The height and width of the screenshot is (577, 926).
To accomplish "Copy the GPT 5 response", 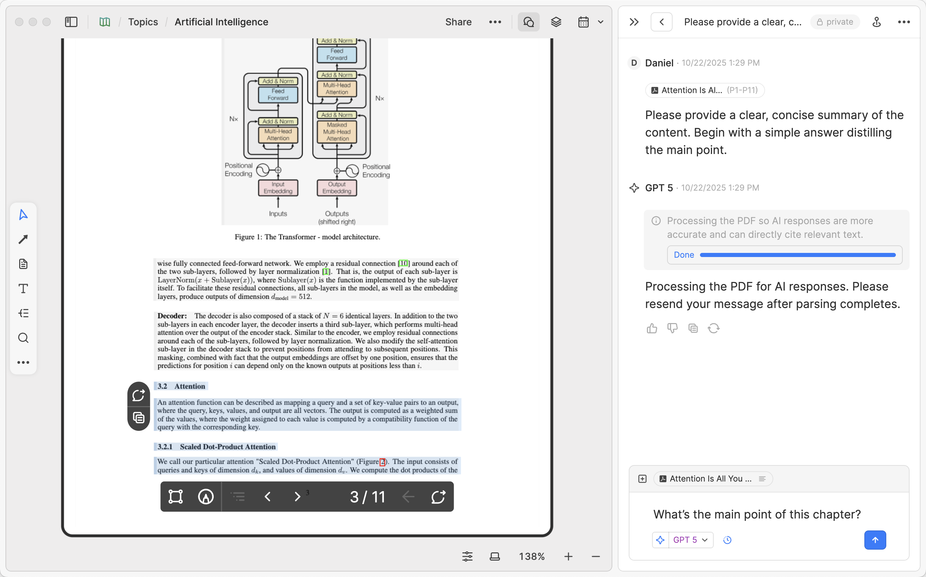I will point(693,328).
